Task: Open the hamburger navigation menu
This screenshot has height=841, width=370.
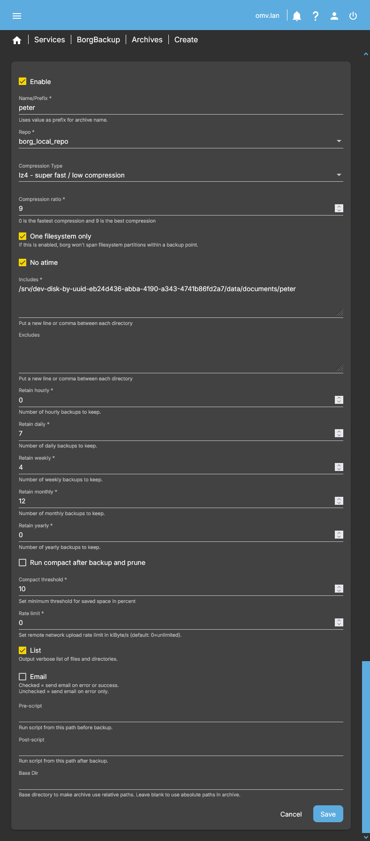Action: pyautogui.click(x=17, y=16)
